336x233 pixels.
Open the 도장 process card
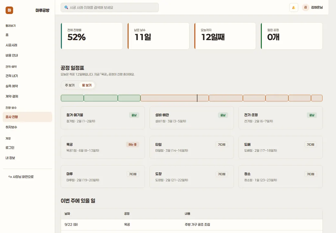(x=192, y=177)
